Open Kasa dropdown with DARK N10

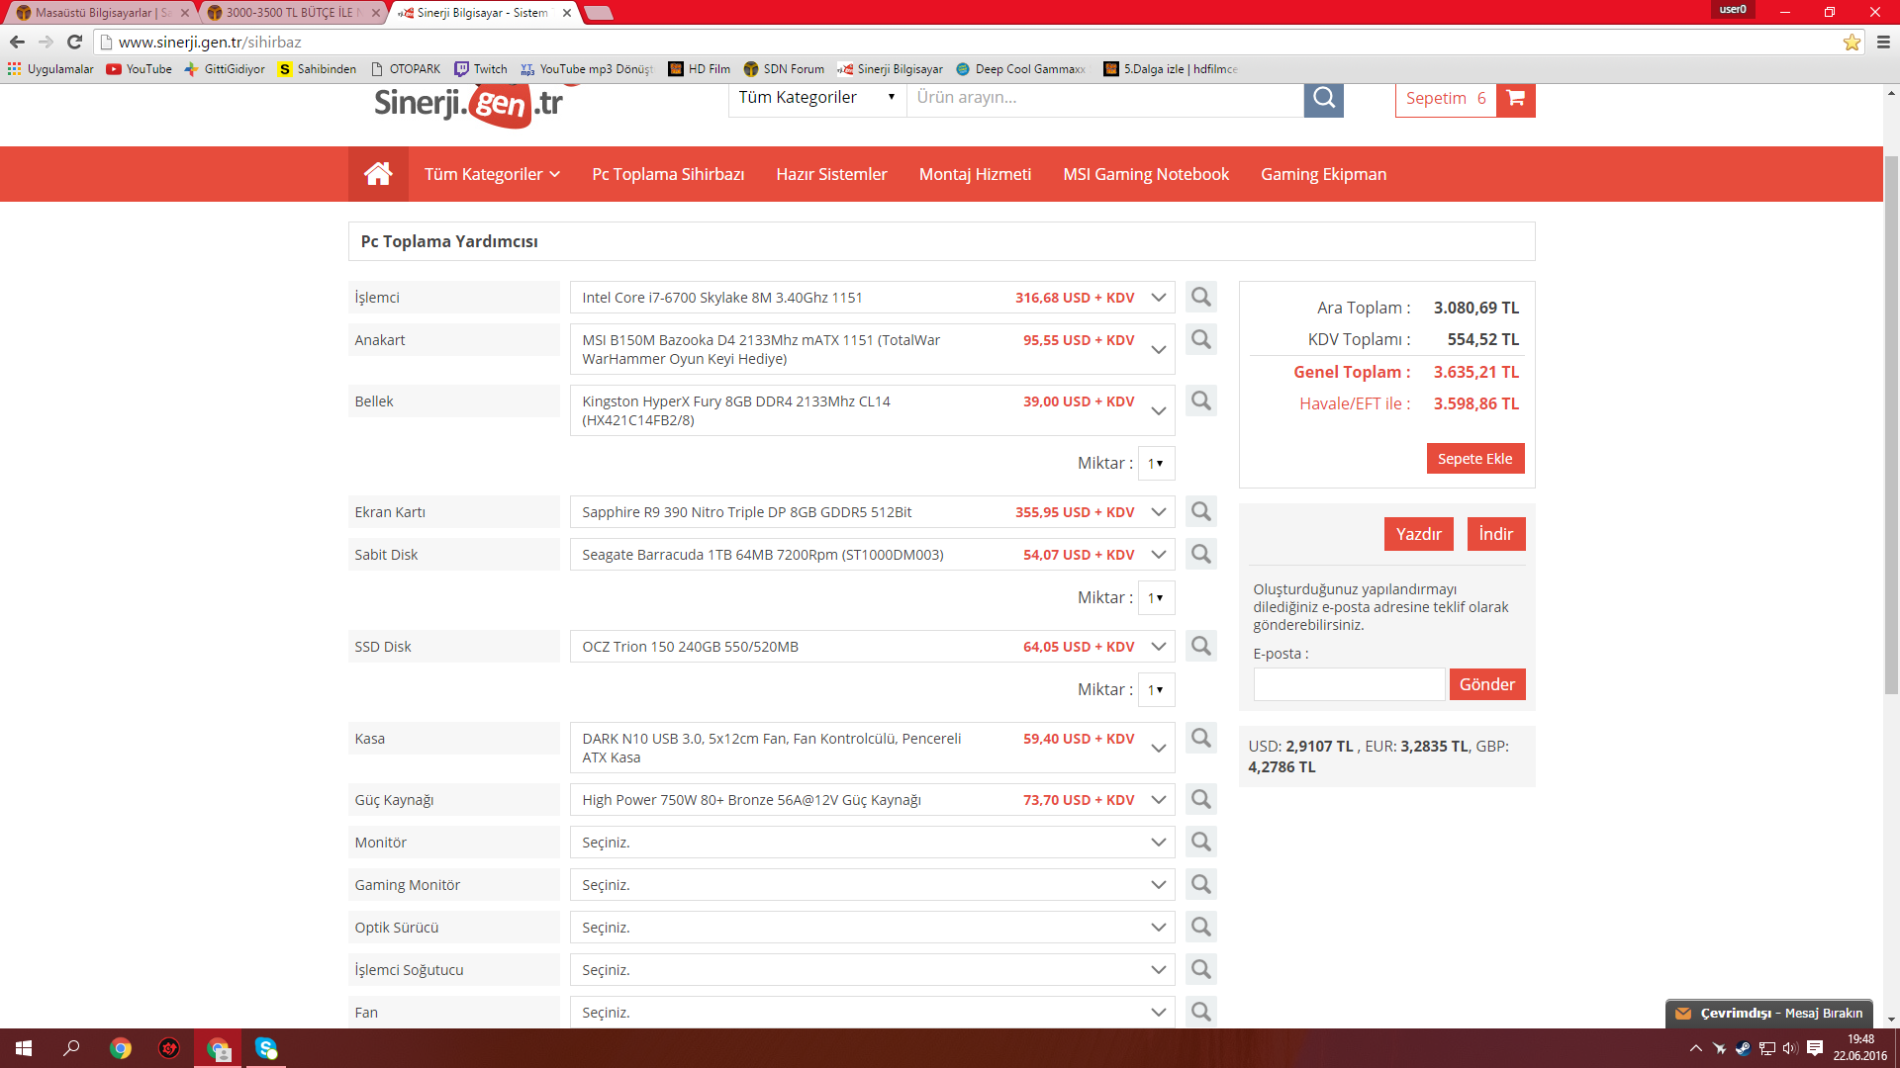(x=872, y=748)
